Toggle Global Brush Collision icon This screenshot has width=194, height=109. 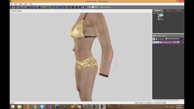65,7
